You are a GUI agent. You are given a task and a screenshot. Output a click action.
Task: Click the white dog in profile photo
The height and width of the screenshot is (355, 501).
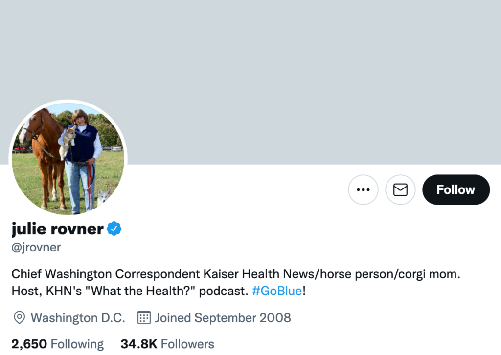click(104, 196)
